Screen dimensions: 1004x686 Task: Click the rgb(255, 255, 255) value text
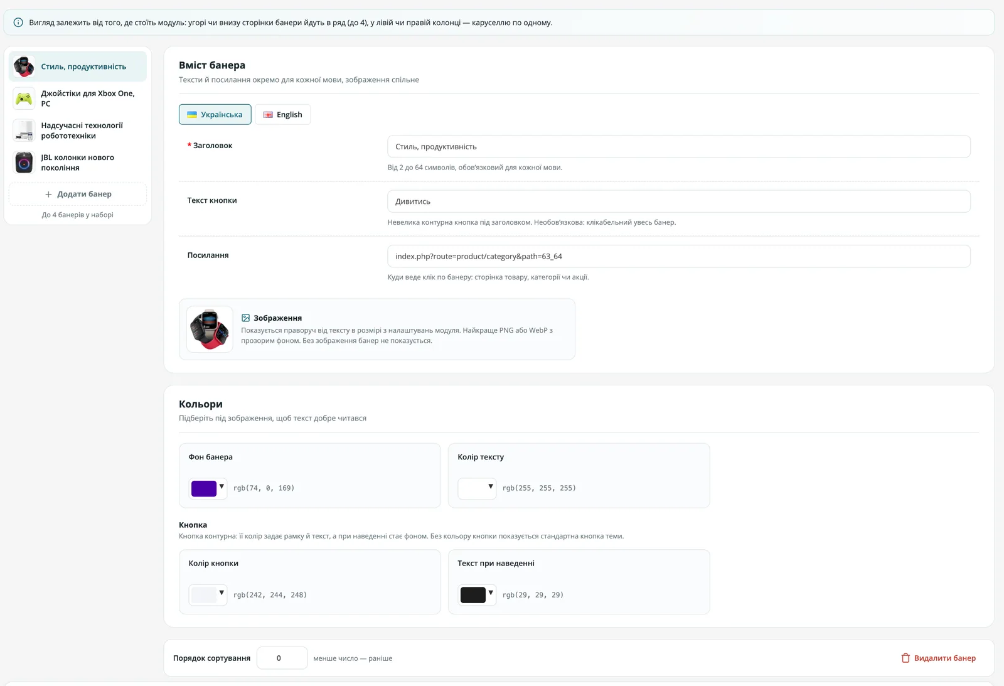(x=539, y=488)
